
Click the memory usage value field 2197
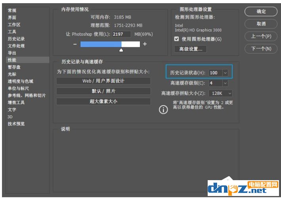coord(121,34)
